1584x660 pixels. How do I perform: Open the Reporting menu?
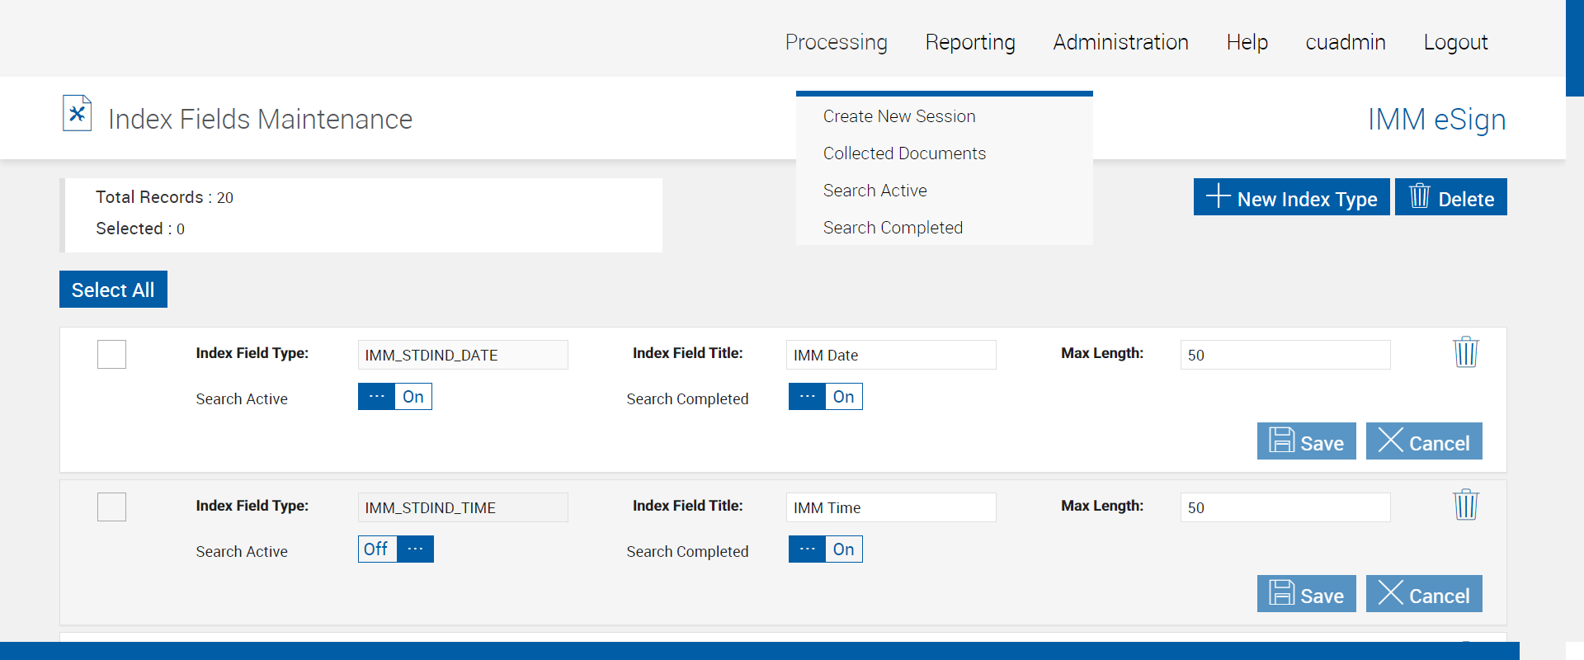(x=969, y=42)
